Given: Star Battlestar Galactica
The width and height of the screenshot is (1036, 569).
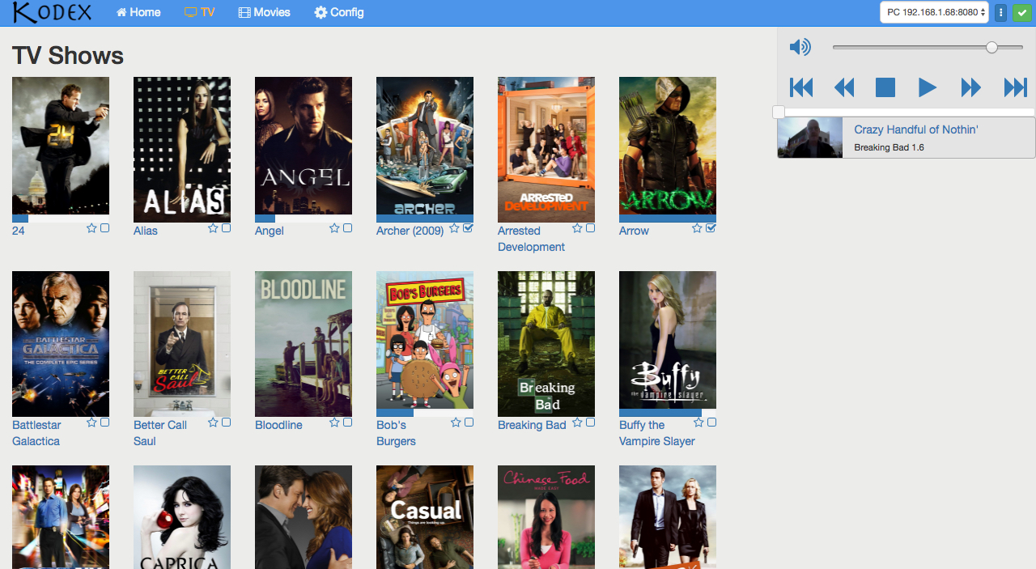Looking at the screenshot, I should (91, 423).
